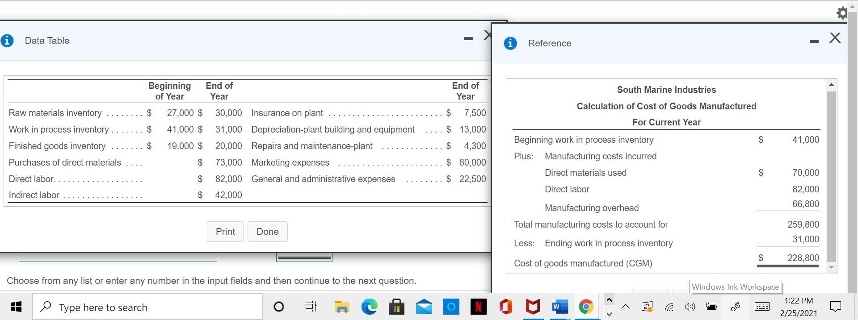Image resolution: width=858 pixels, height=320 pixels.
Task: Open the Office app in the taskbar
Action: 505,307
